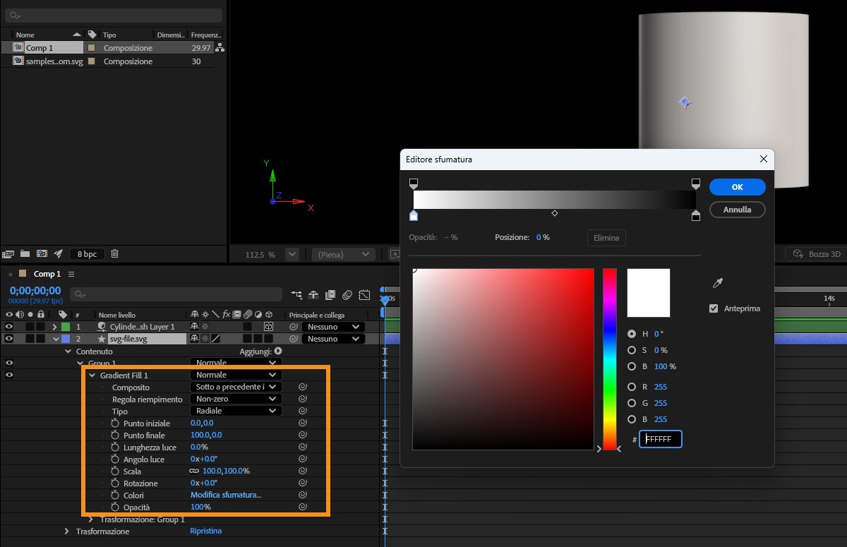Pick a color with the eyedropper tool

[718, 284]
